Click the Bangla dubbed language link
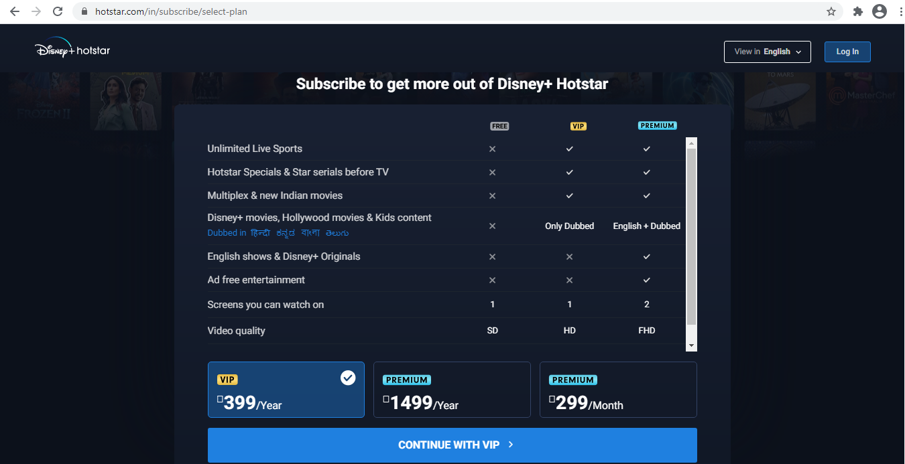The image size is (905, 464). coord(310,233)
